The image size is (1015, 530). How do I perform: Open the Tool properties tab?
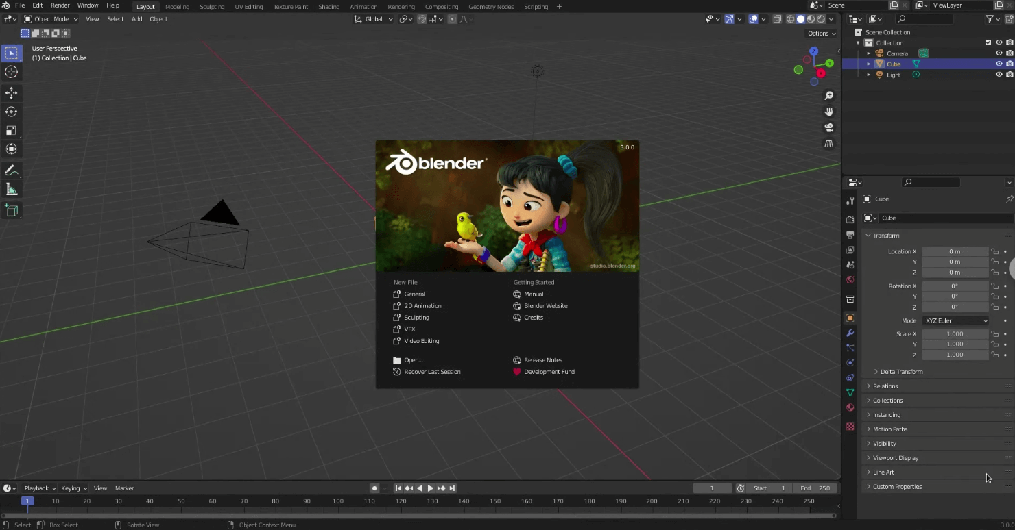pyautogui.click(x=850, y=201)
